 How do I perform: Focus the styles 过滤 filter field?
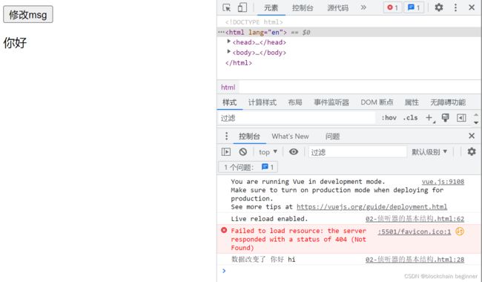click(x=297, y=118)
